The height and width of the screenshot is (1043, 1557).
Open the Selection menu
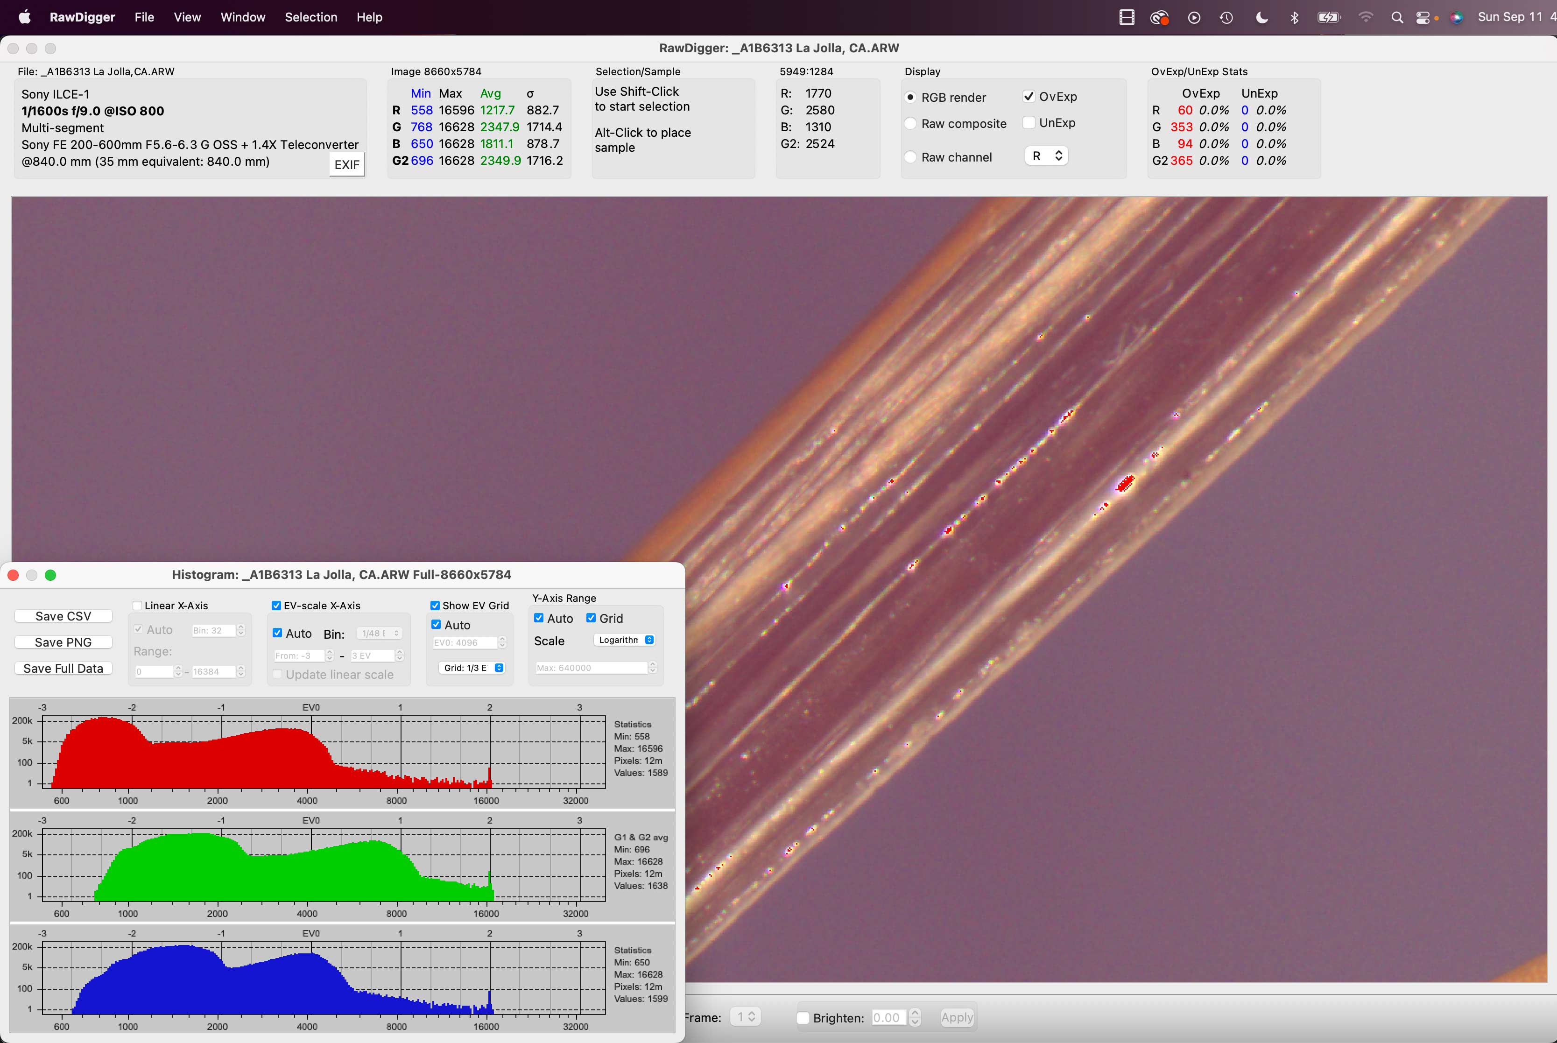tap(311, 17)
